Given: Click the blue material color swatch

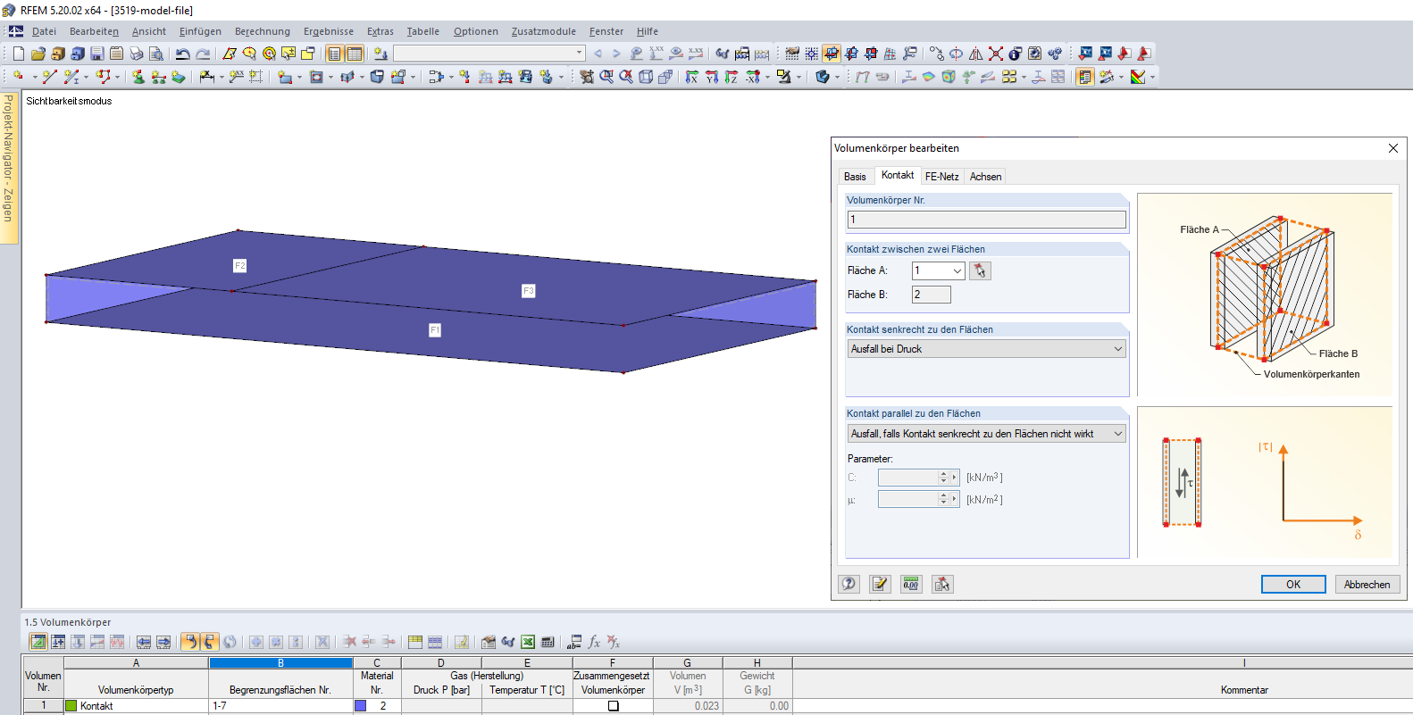Looking at the screenshot, I should [361, 706].
